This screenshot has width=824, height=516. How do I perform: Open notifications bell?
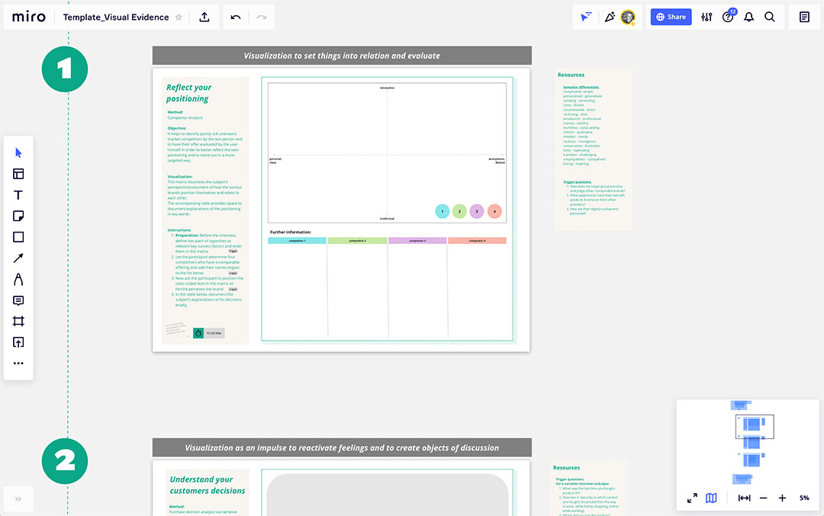(749, 17)
